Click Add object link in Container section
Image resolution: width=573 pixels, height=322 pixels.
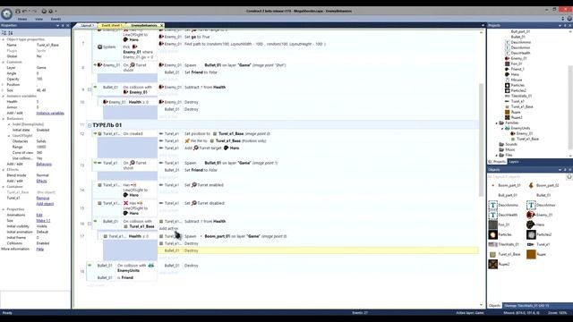(x=45, y=204)
